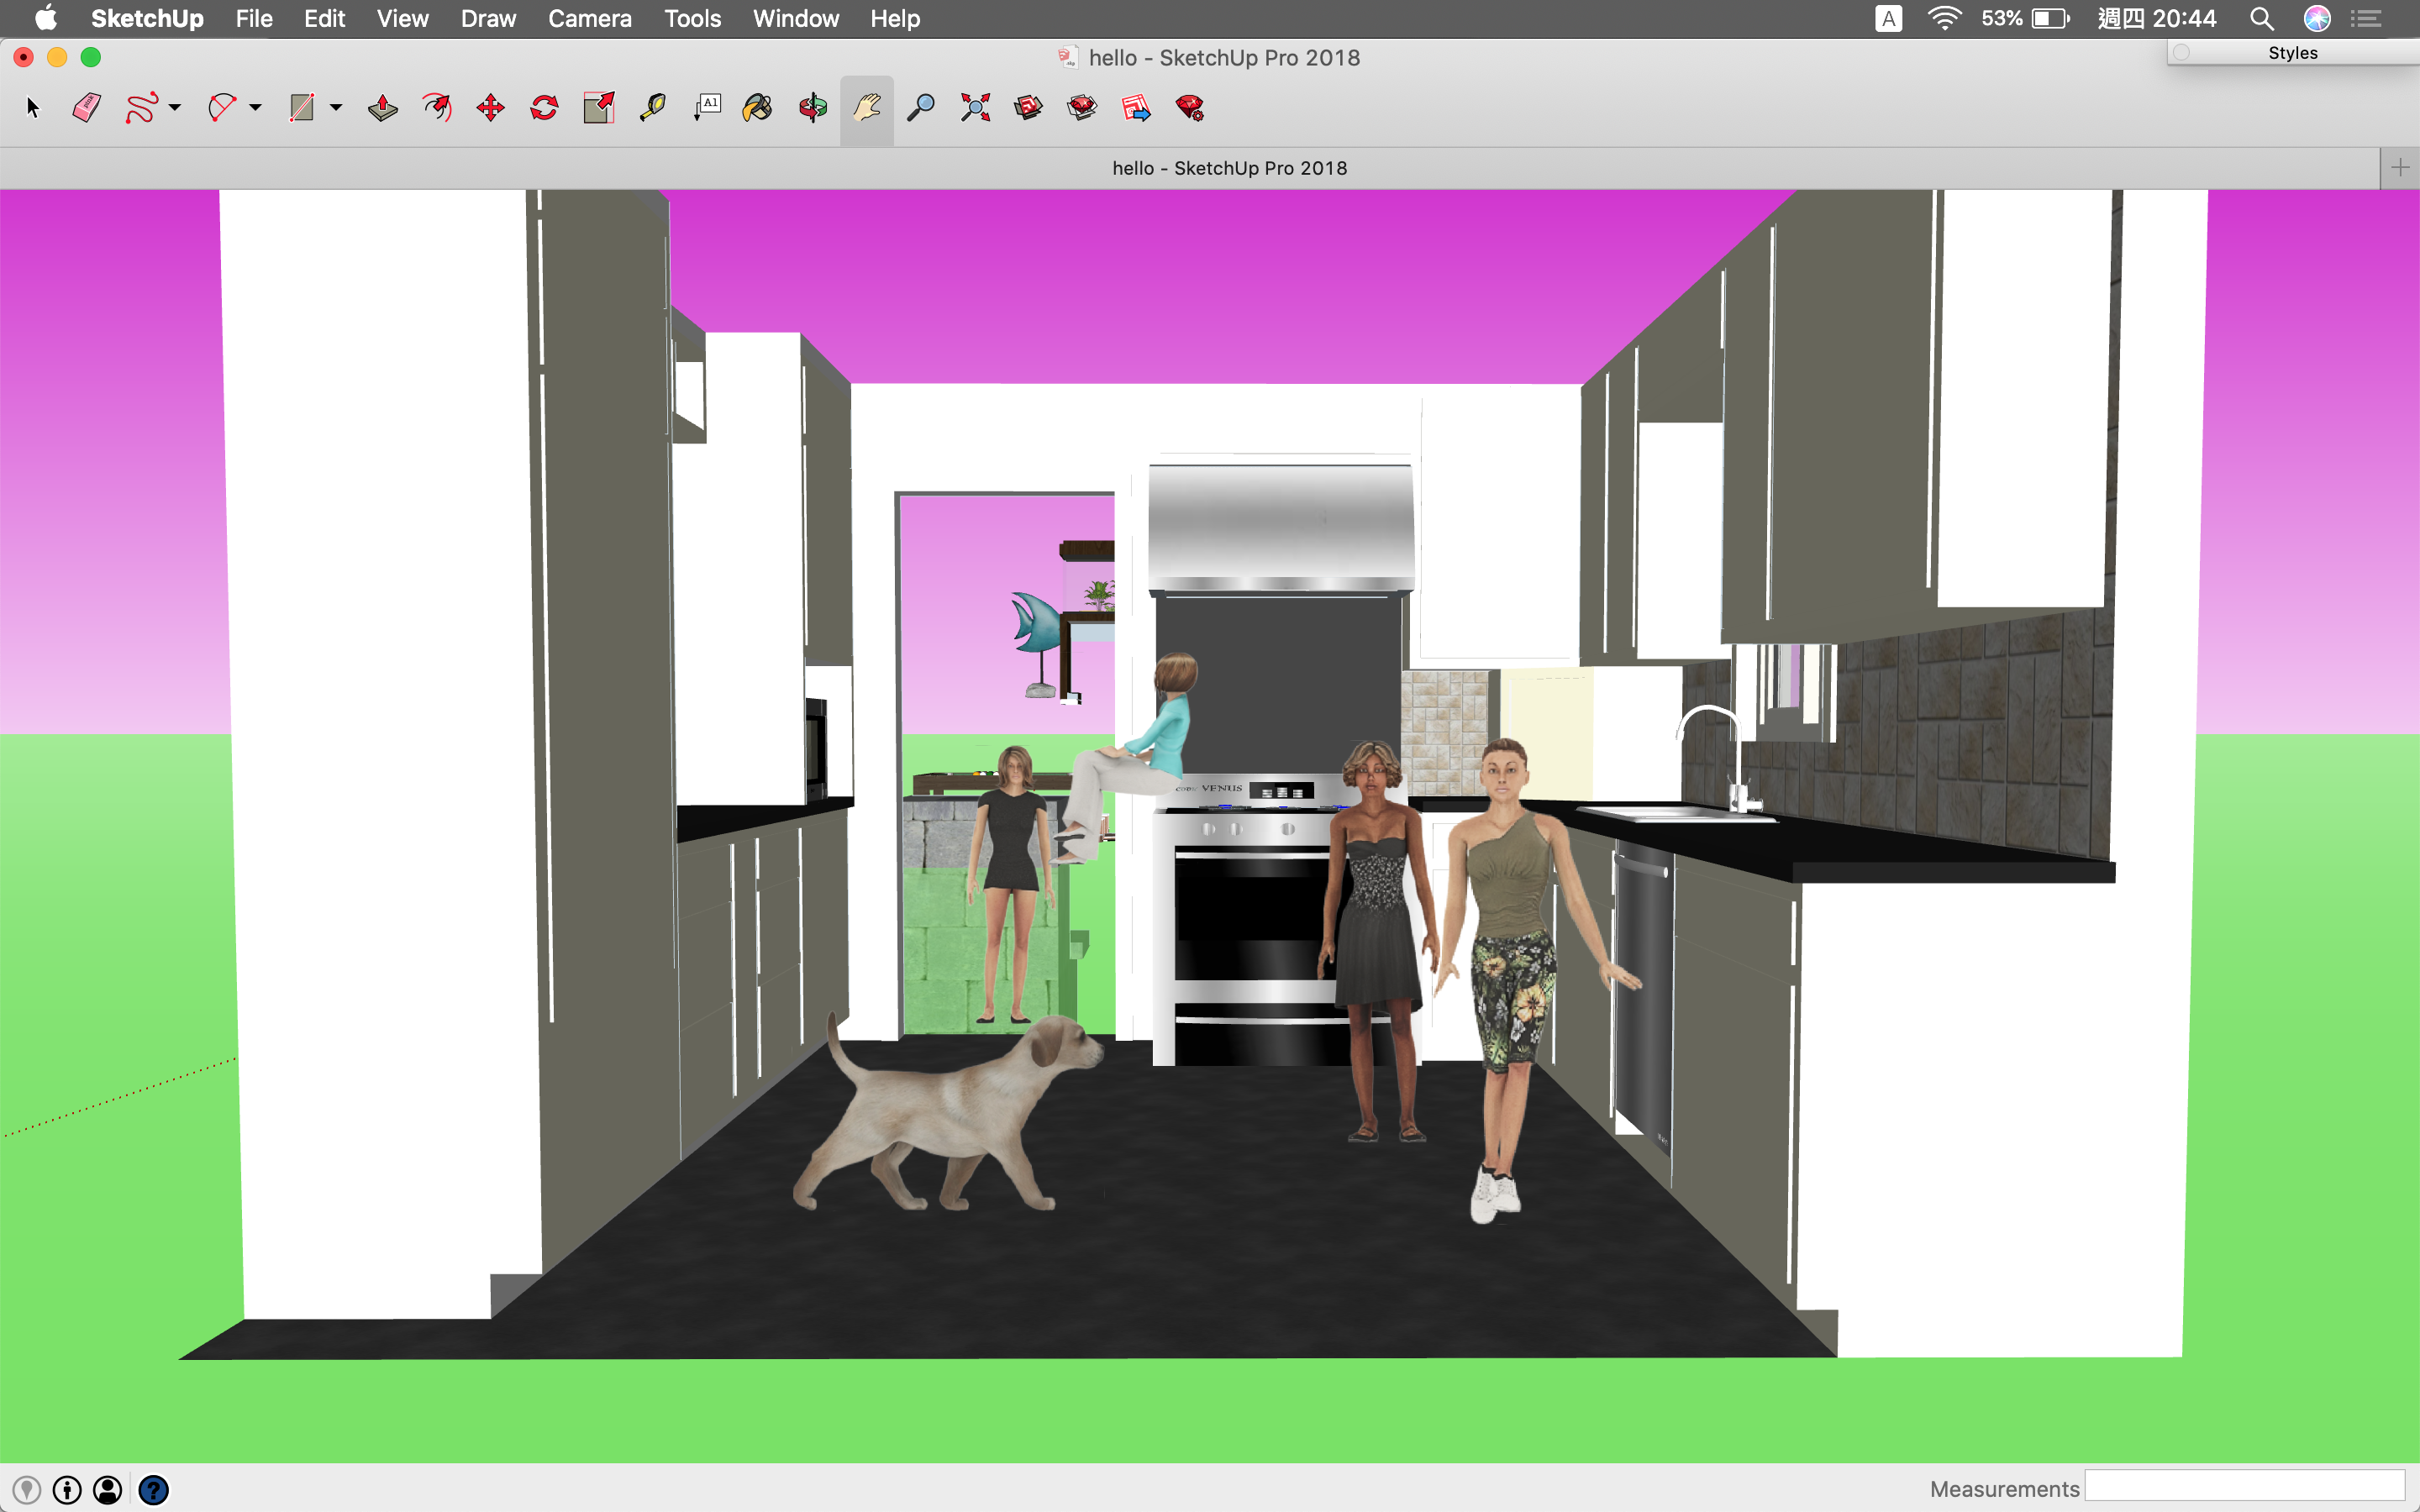This screenshot has width=2420, height=1512.
Task: Expand the Freehand line tool dropdown
Action: 175,108
